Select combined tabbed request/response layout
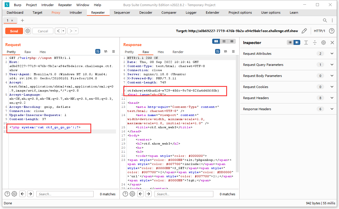 232,41
